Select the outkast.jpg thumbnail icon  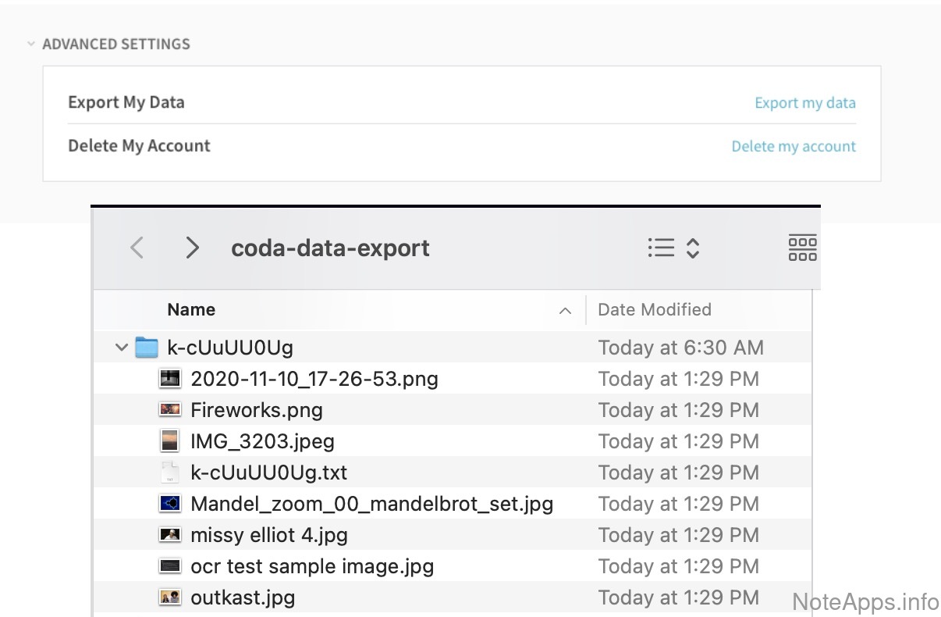[x=169, y=597]
